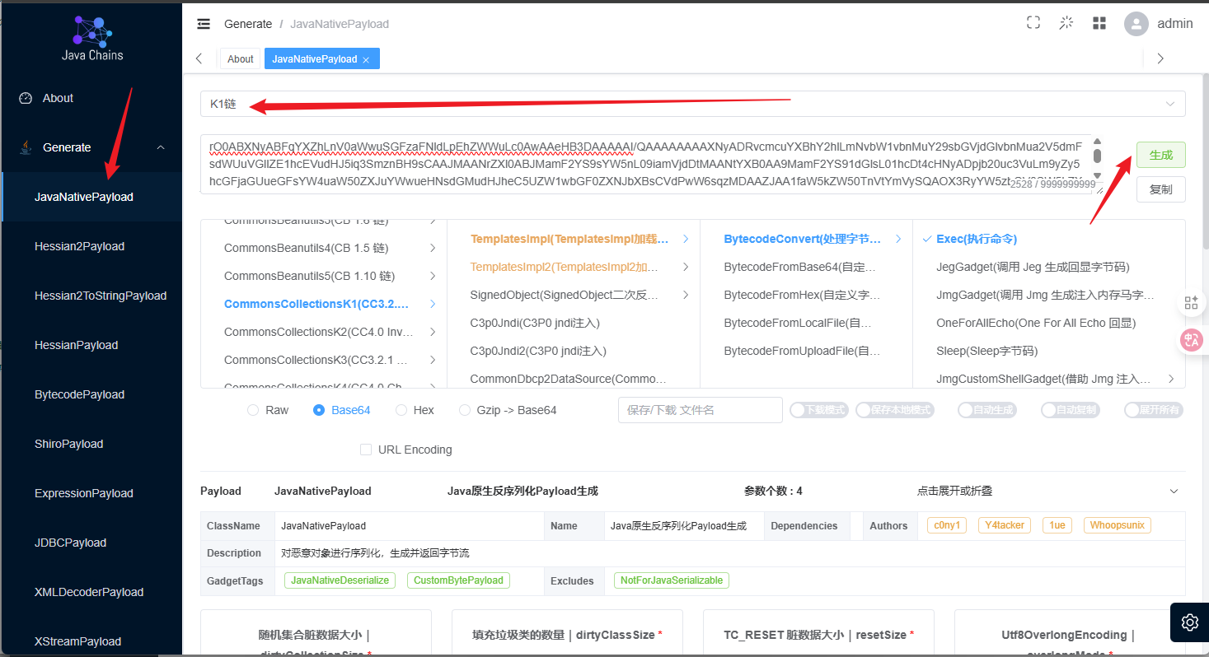Expand the Payload parameters section chevron
The height and width of the screenshot is (657, 1209).
[1174, 492]
